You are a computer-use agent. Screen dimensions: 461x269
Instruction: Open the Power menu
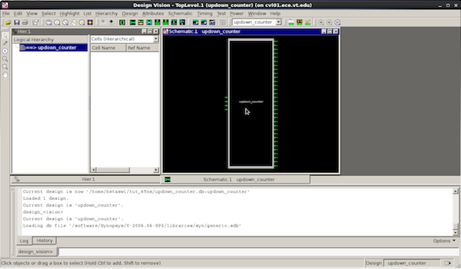[237, 14]
